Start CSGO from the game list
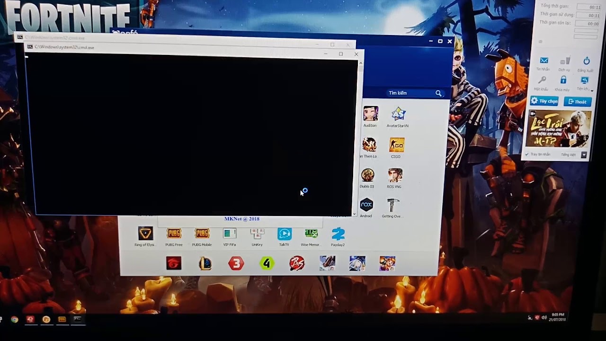 click(396, 144)
